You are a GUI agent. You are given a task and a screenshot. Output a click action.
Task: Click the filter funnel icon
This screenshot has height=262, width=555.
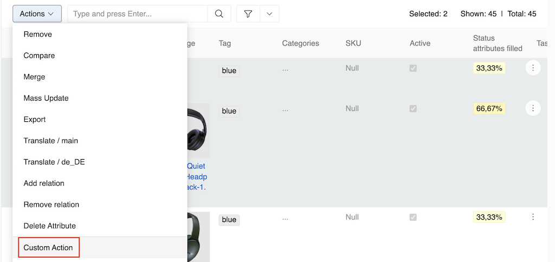[248, 14]
